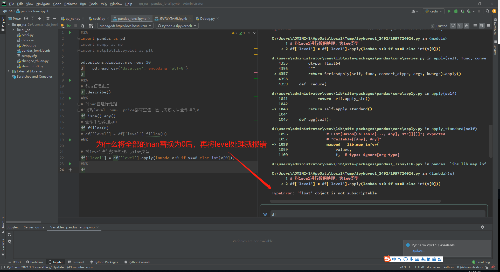The width and height of the screenshot is (500, 272).
Task: Add cell with plus on line 24
Action: 70,170
